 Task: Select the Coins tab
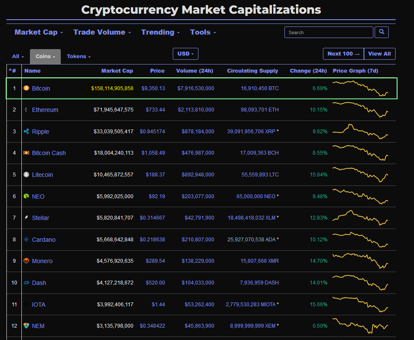click(x=45, y=56)
